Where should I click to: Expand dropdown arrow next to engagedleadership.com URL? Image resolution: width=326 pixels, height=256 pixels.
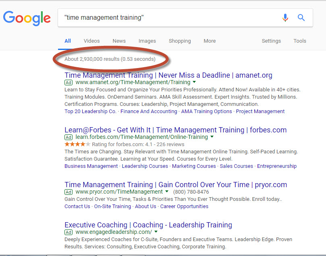click(x=156, y=231)
